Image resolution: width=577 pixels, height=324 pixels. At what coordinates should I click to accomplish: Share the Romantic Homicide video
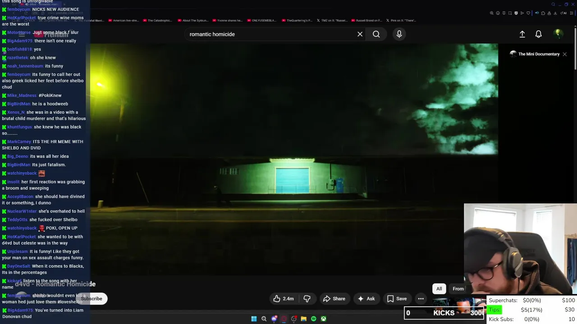[x=334, y=299]
